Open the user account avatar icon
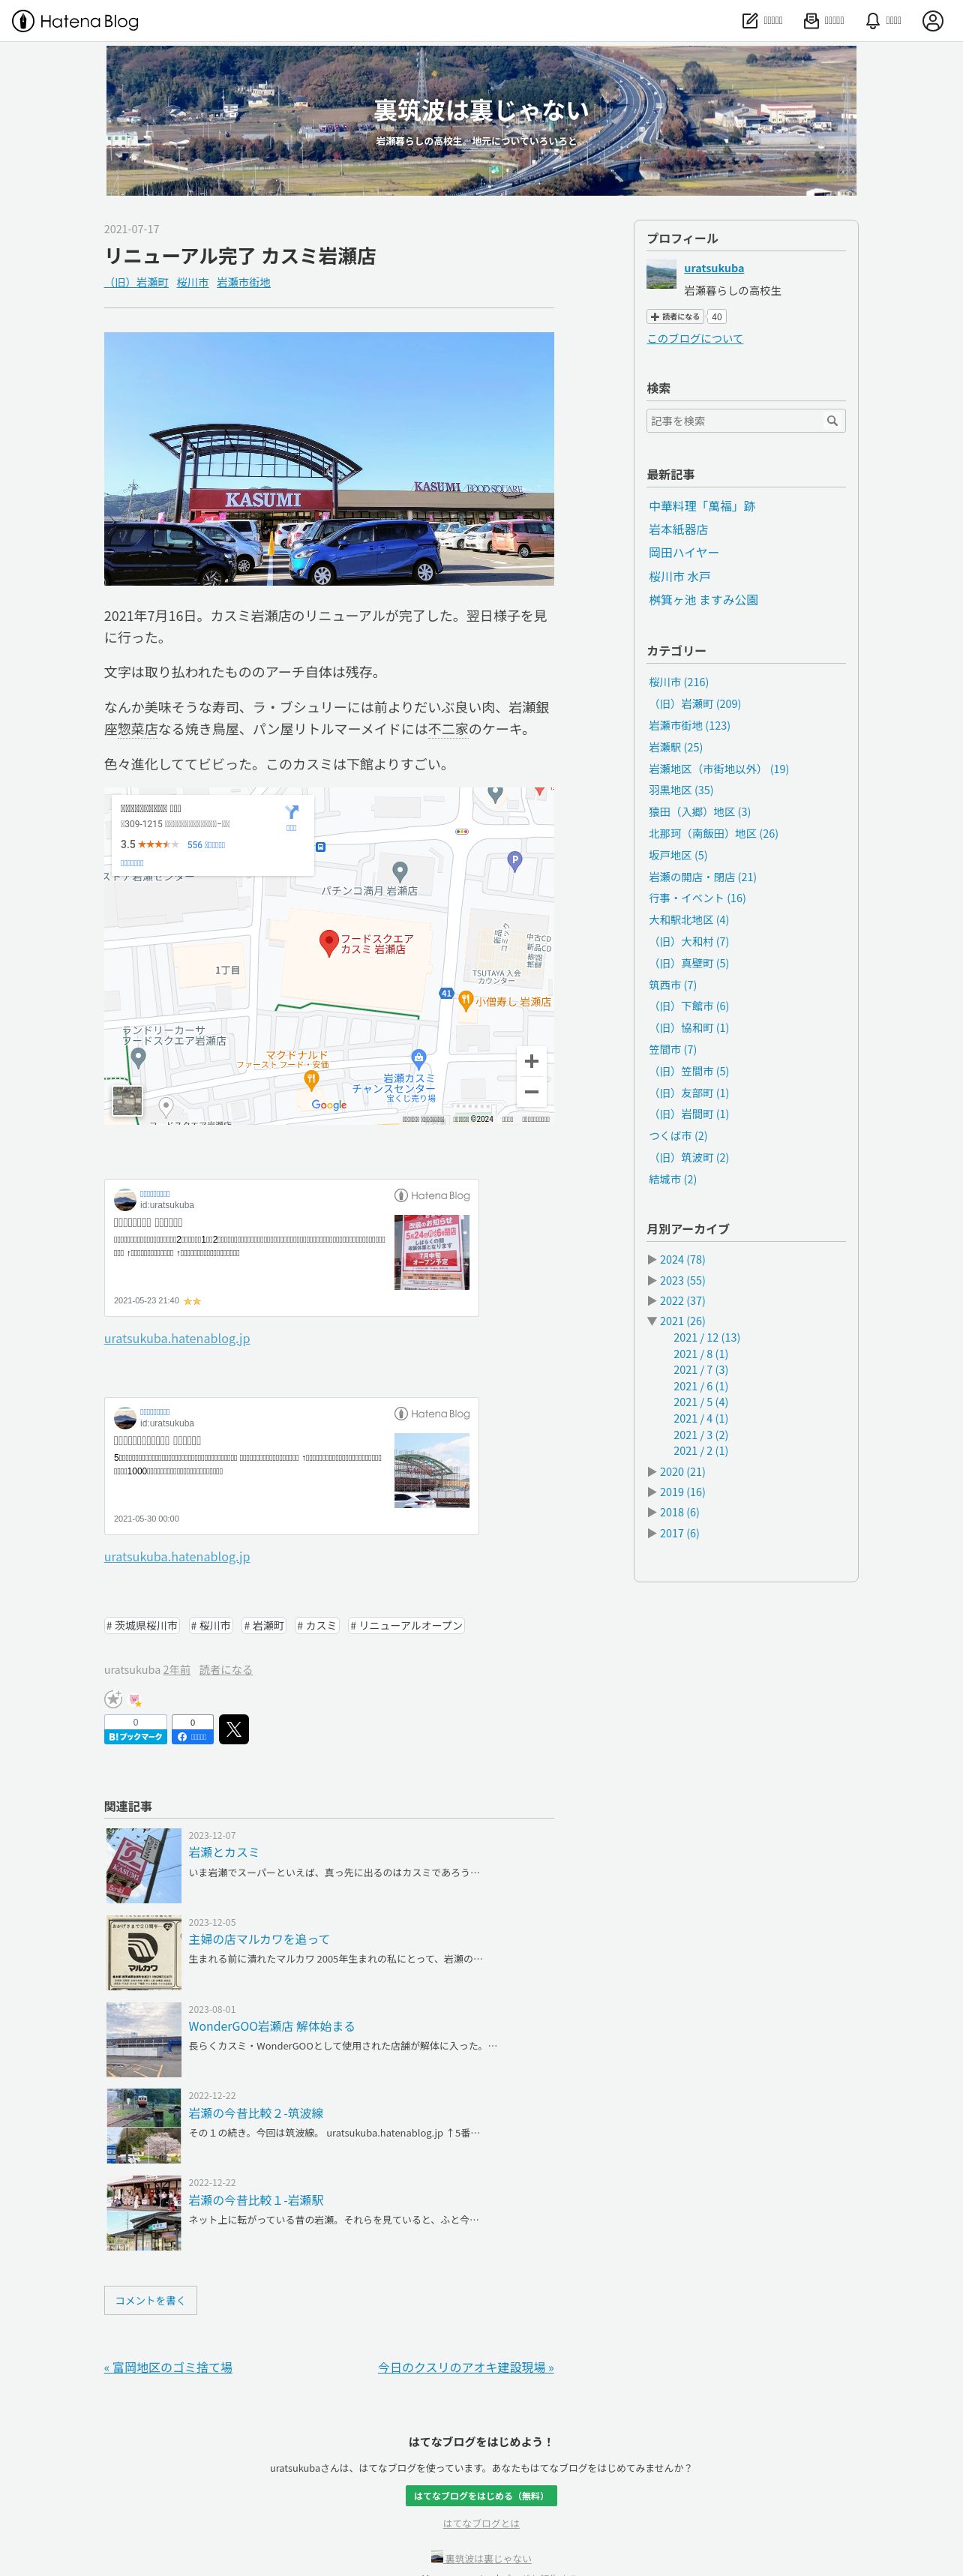This screenshot has width=963, height=2576. 932,20
